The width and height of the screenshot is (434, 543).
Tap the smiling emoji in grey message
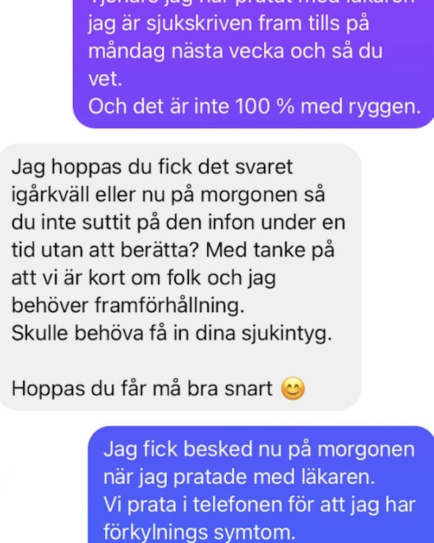(293, 389)
